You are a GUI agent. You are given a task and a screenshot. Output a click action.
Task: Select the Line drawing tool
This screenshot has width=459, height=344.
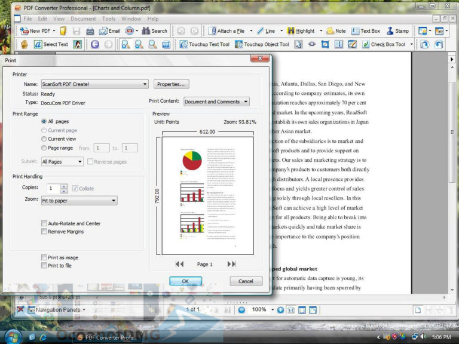tap(266, 30)
